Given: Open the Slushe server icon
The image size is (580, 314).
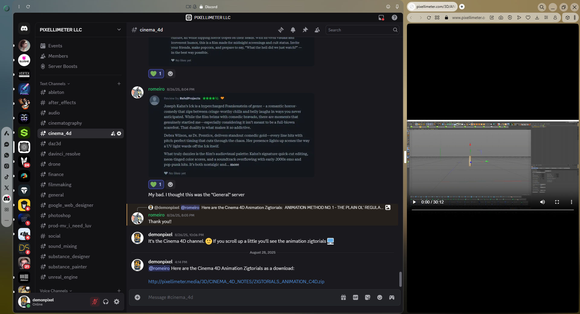Looking at the screenshot, I should click(x=24, y=60).
